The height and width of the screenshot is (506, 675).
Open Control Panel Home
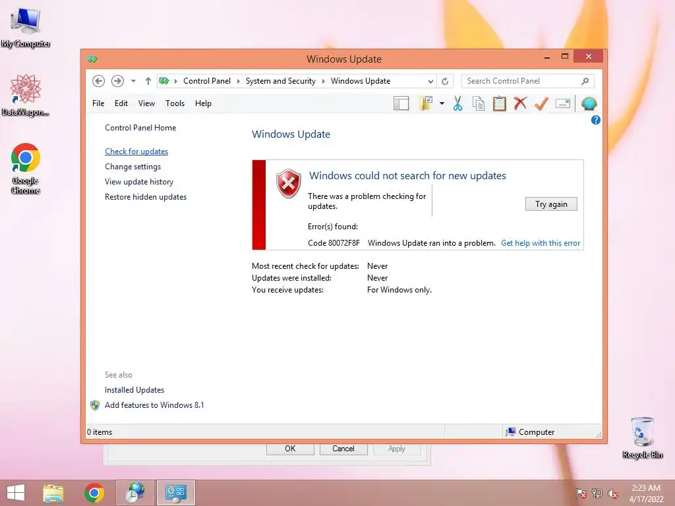point(140,128)
